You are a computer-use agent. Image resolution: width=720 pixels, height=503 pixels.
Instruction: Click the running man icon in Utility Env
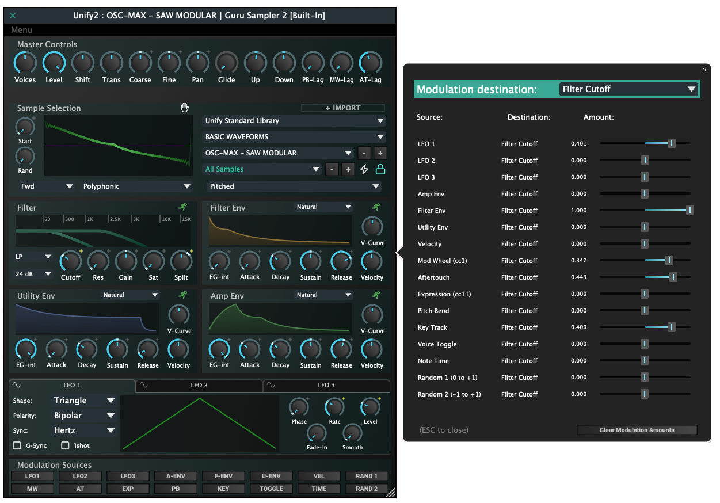183,295
